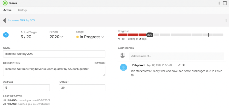The image size is (229, 109).
Task: Click into the Goal name field
Action: pyautogui.click(x=54, y=54)
